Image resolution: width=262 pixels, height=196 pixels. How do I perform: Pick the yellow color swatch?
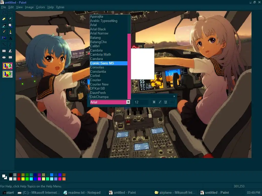(x=23, y=179)
